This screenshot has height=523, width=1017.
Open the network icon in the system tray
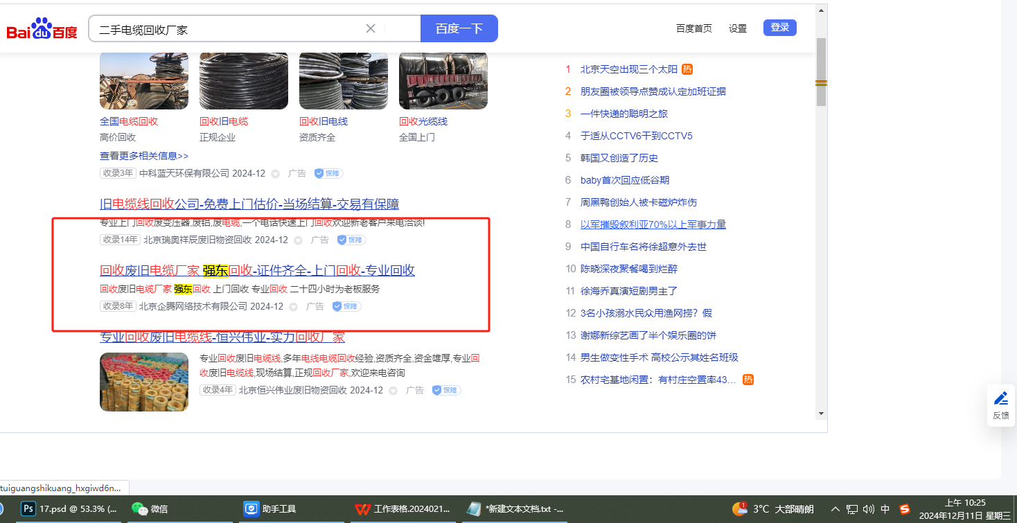[853, 509]
